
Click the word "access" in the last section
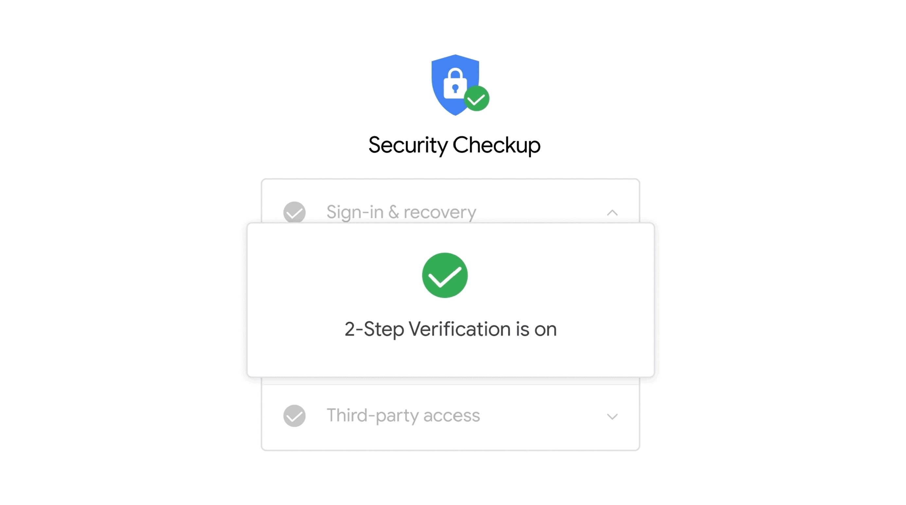(x=452, y=416)
